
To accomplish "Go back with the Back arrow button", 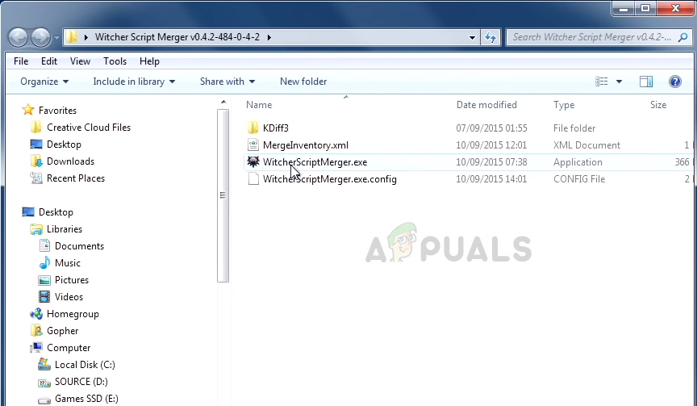I will click(x=19, y=37).
